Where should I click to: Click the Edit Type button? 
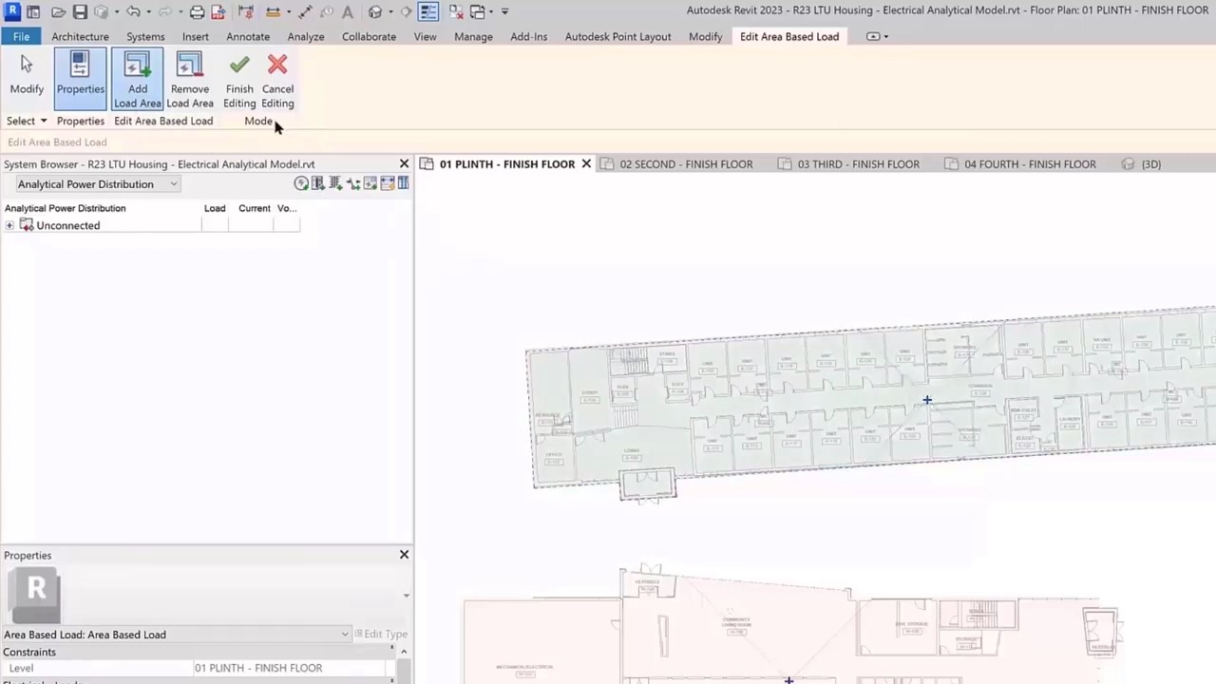(380, 634)
